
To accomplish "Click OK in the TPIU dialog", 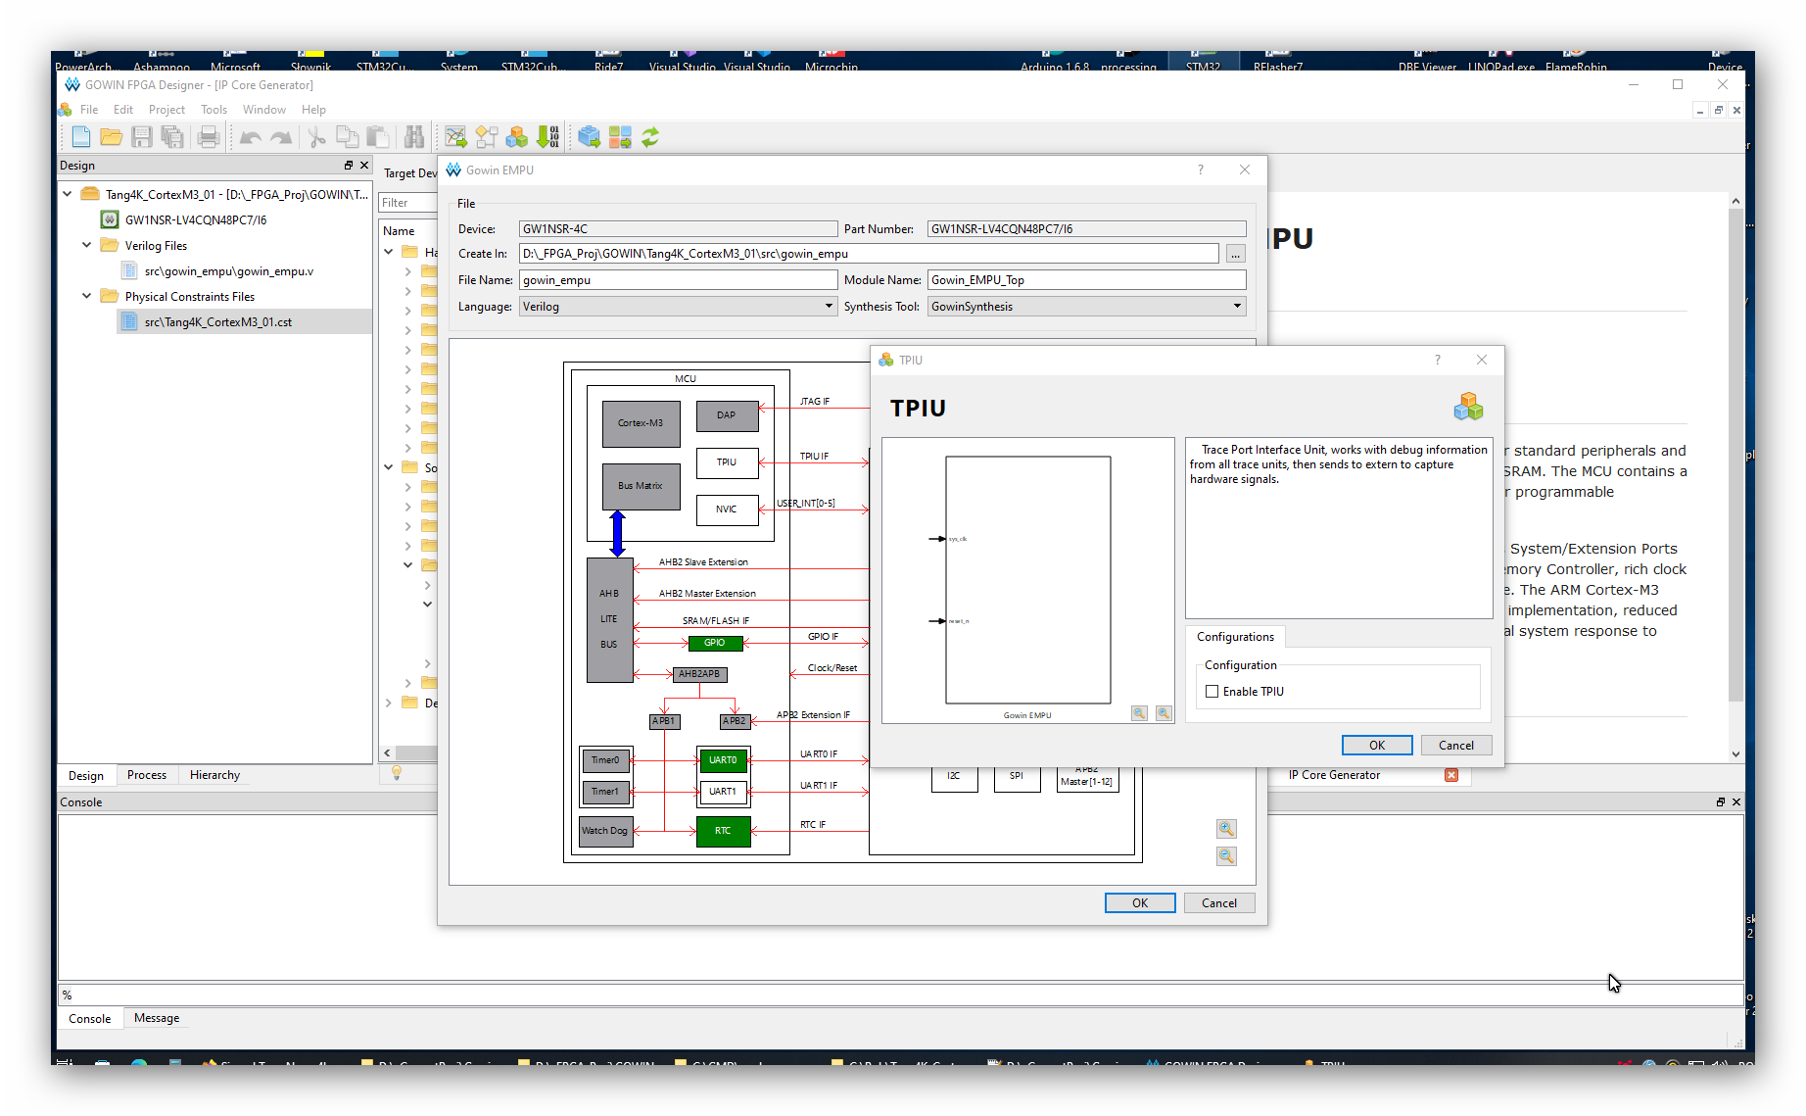I will [x=1377, y=746].
